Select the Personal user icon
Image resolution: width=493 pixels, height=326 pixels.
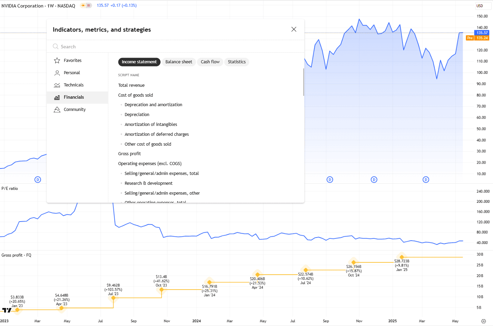click(x=57, y=73)
